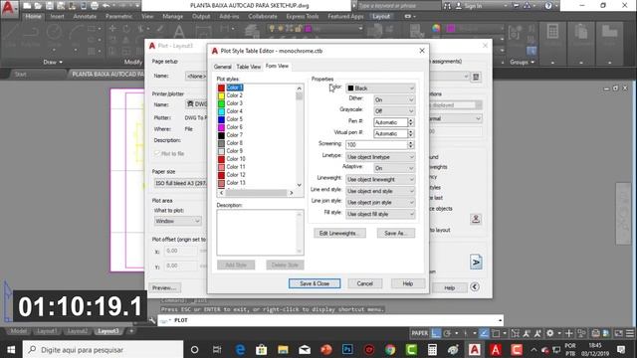This screenshot has width=637, height=358.
Task: Open Microsoft Edge from taskbar
Action: 241,349
